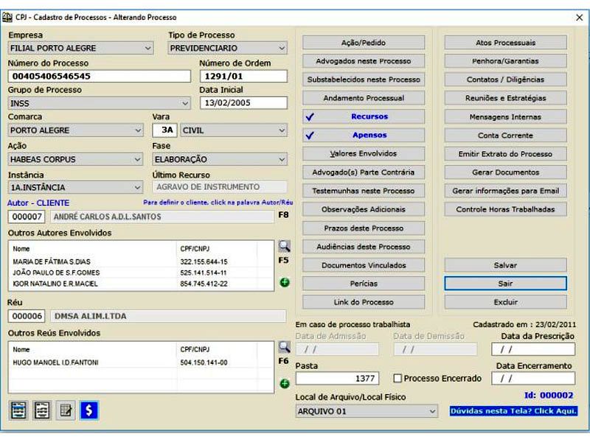Click green plus icon to add another defendant
The height and width of the screenshot is (442, 590).
pos(285,383)
